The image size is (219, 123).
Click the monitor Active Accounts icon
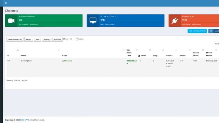93,20
